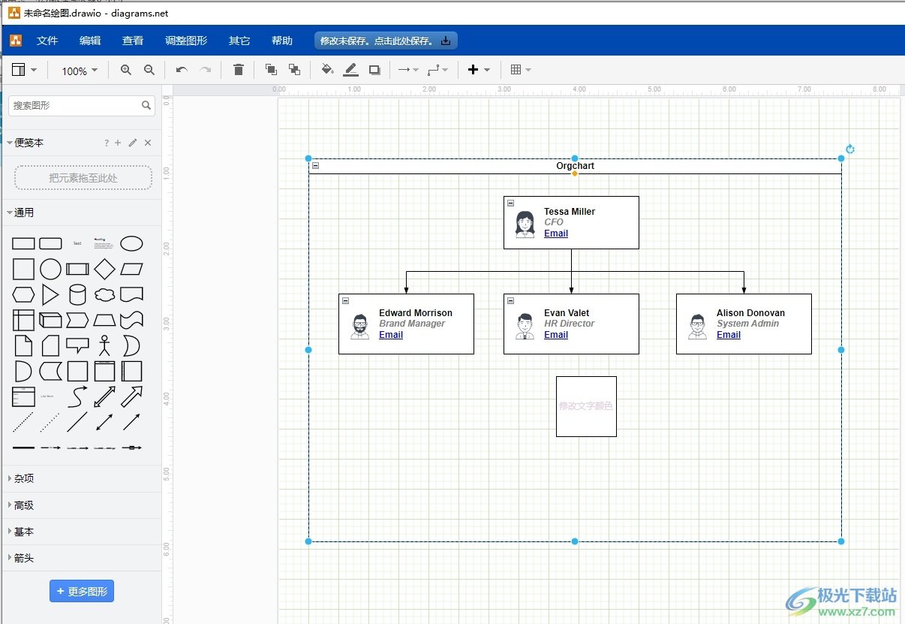Screen dimensions: 905x624
Task: Edit scratchpad with the pencil icon
Action: point(133,143)
